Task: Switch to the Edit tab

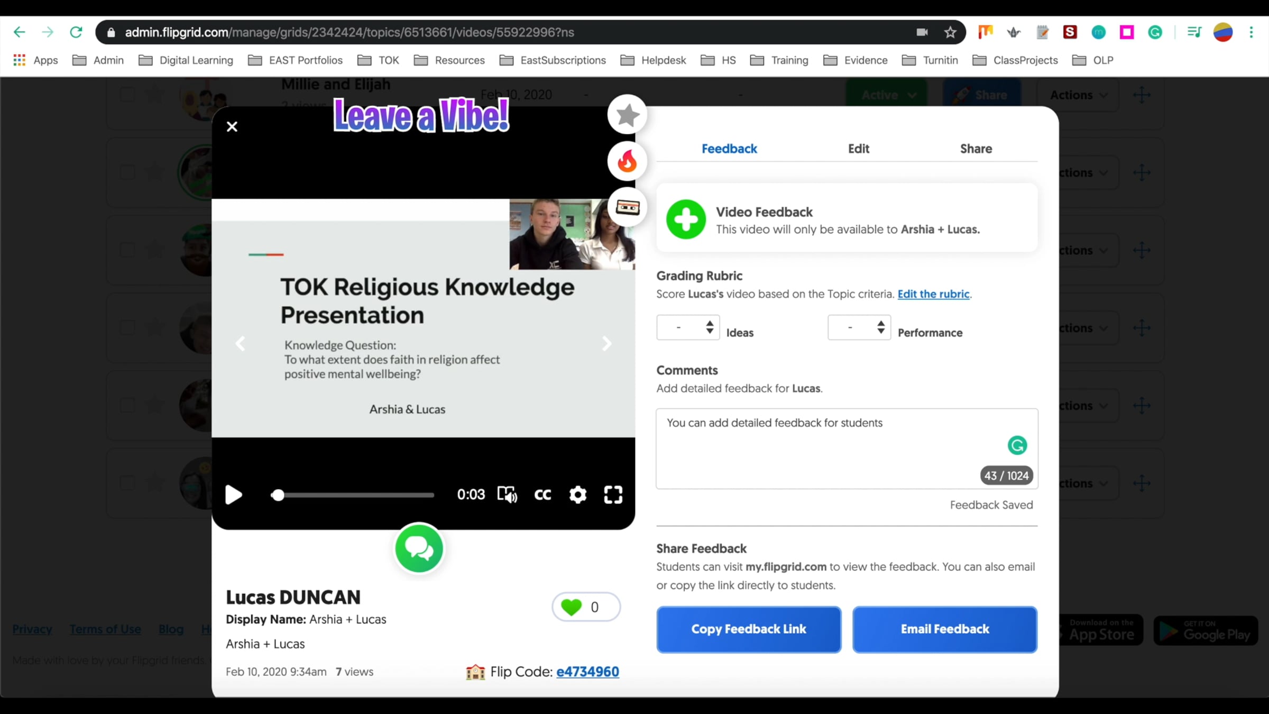Action: coord(858,149)
